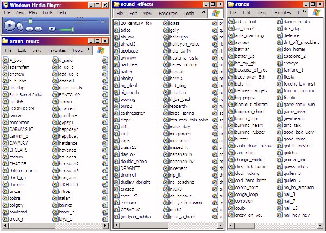Toggle the Mute speaker button in Media Player
The width and height of the screenshot is (326, 233).
[x=52, y=29]
